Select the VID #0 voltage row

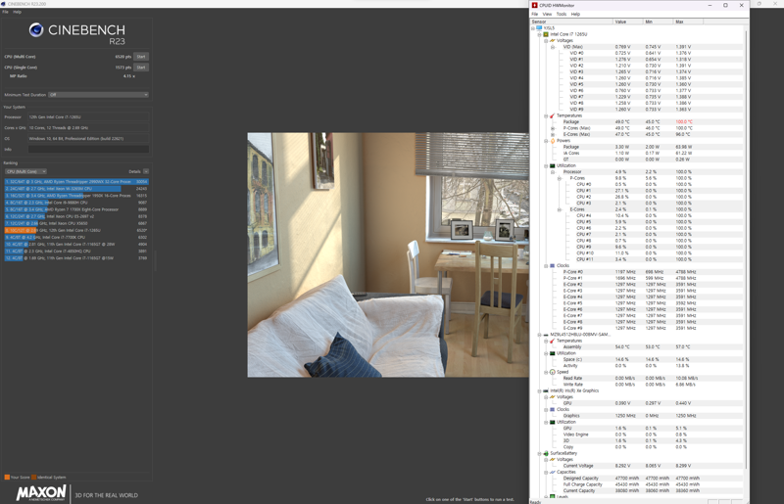click(636, 53)
